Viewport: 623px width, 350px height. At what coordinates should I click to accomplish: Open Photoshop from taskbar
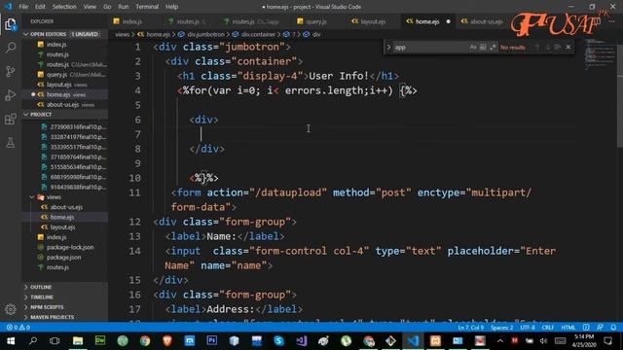click(x=212, y=341)
